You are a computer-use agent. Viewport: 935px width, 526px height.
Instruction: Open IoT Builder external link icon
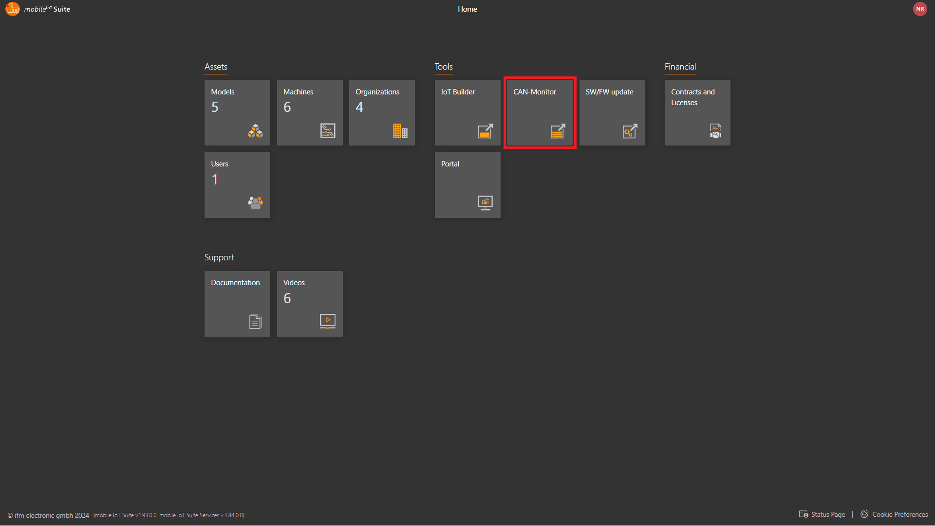coord(485,131)
